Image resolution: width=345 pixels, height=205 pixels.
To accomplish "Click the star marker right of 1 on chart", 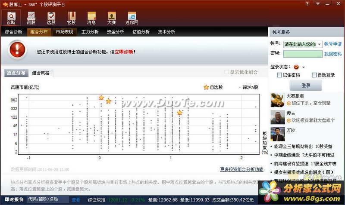I will (180, 113).
